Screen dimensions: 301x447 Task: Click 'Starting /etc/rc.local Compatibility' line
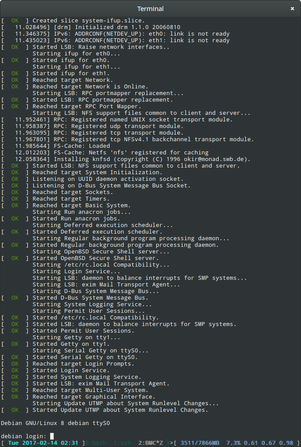[x=101, y=264]
